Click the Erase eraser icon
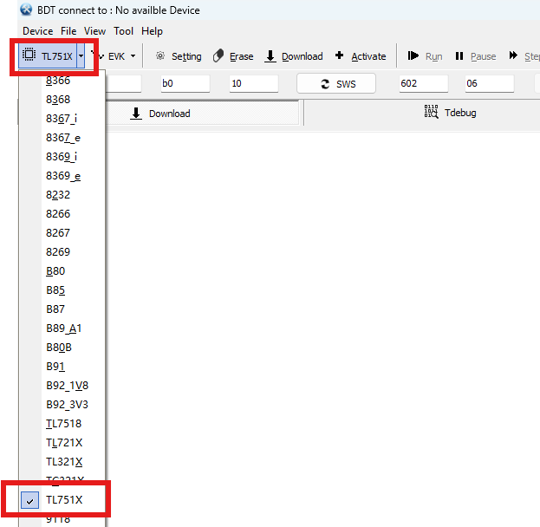This screenshot has width=540, height=527. [218, 55]
